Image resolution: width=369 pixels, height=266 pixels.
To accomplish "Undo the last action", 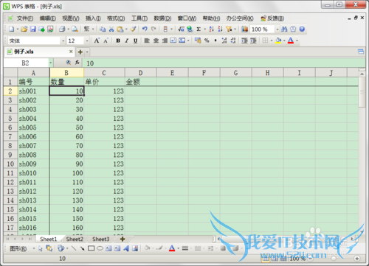I will coord(145,29).
